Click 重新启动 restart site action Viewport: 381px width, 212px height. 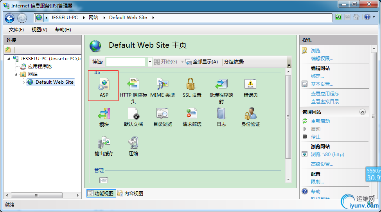(320, 121)
